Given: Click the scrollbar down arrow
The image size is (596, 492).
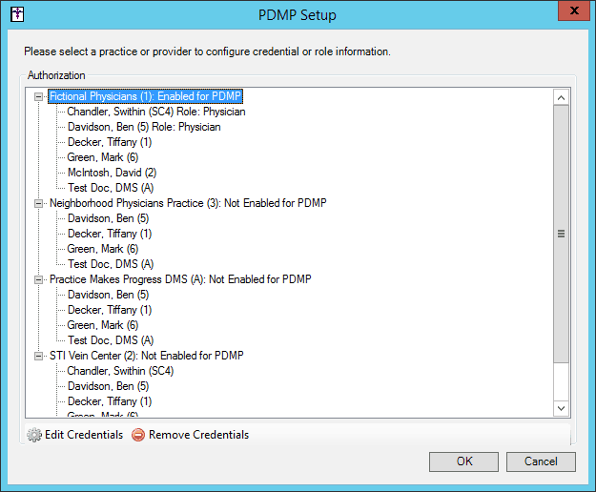Looking at the screenshot, I should coord(561,408).
